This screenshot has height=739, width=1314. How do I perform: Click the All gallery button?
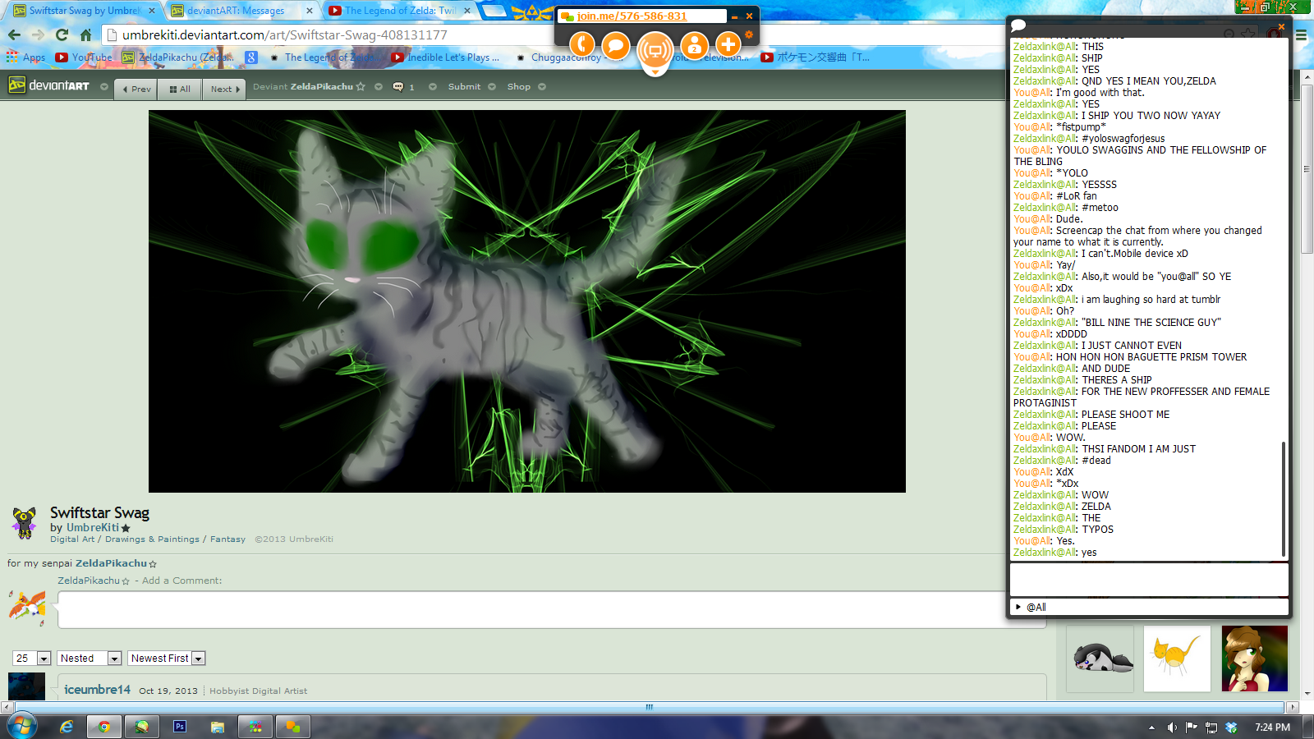(x=180, y=89)
